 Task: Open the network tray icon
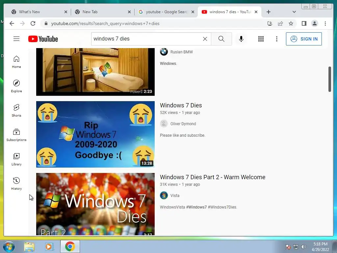pos(296,247)
